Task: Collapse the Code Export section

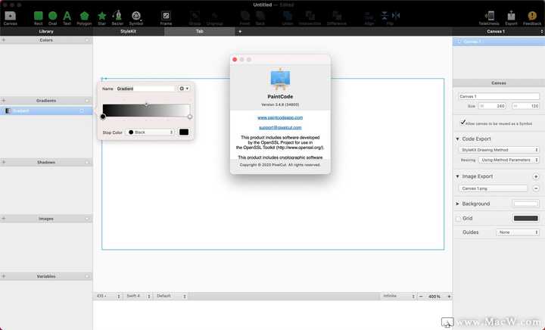Action: click(x=457, y=139)
